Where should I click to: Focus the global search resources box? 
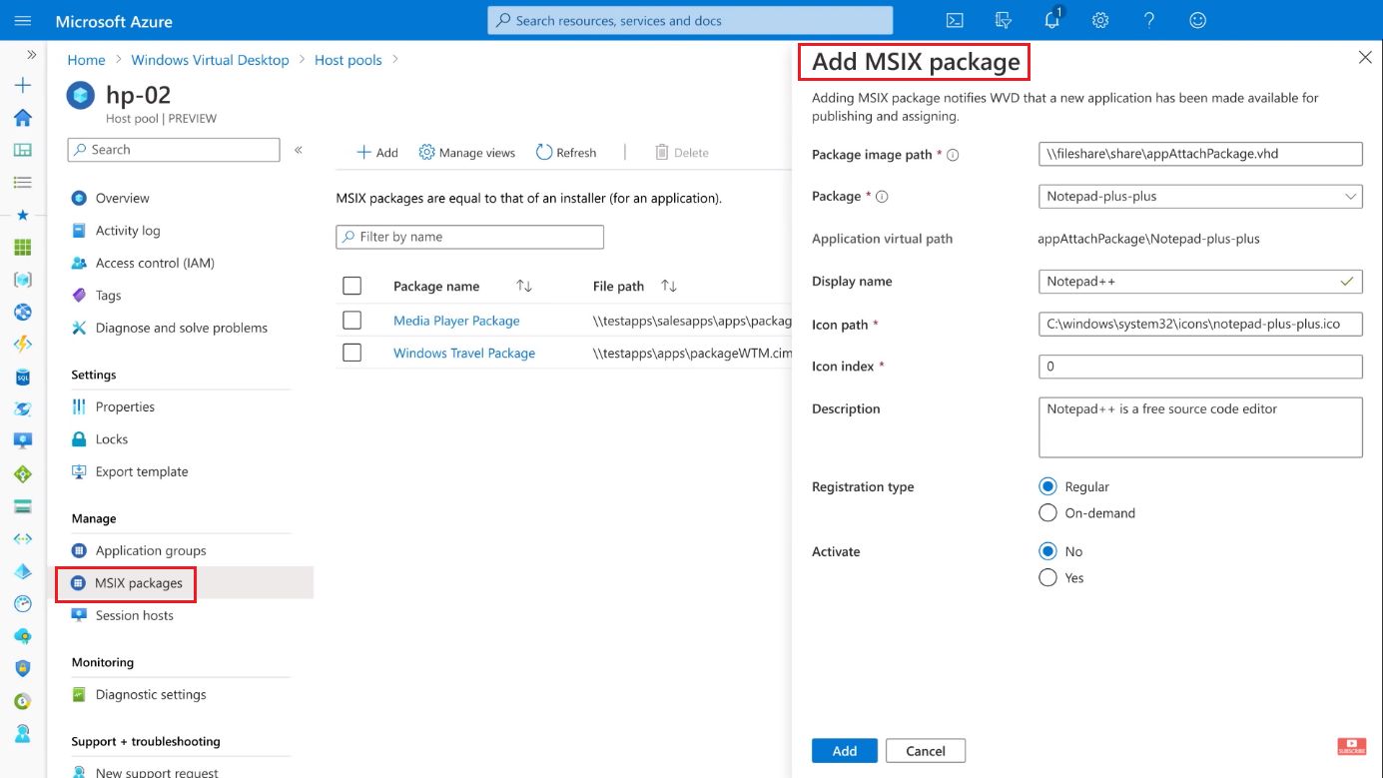pos(690,20)
